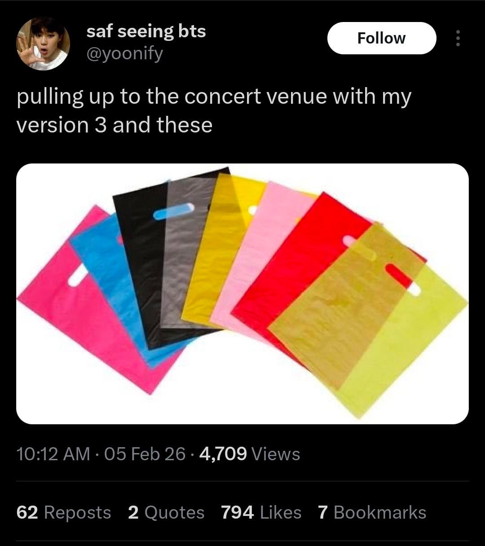The width and height of the screenshot is (485, 546).
Task: Open the 'saf seeing bts' display name
Action: point(146,31)
